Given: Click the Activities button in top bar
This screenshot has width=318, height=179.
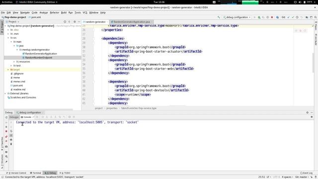Looking at the screenshot, I should pyautogui.click(x=7, y=2).
